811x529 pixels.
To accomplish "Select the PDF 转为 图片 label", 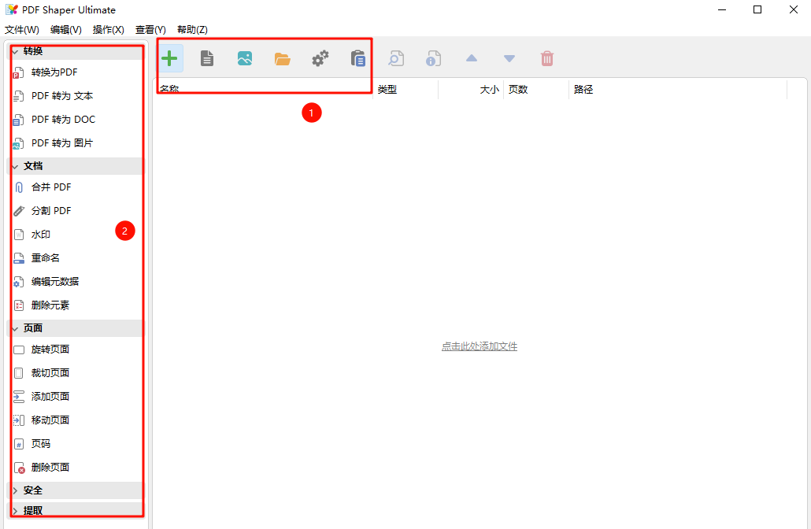I will point(62,143).
